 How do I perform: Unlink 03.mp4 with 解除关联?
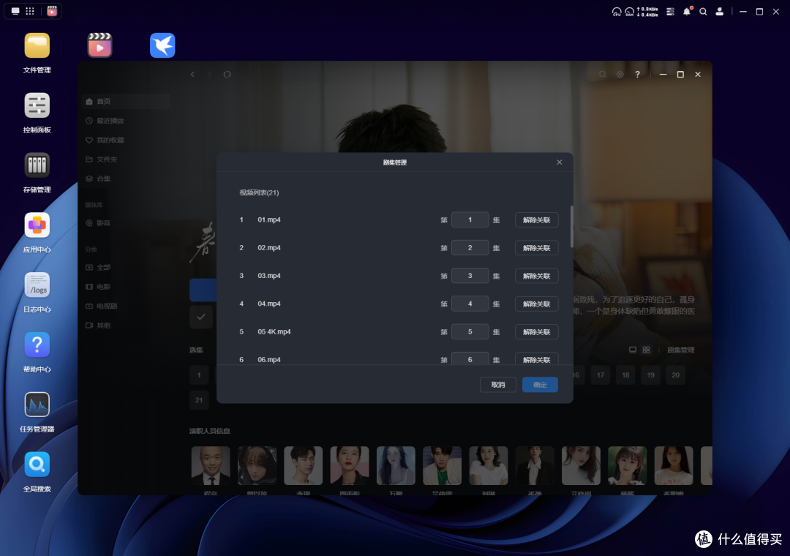[x=537, y=276]
